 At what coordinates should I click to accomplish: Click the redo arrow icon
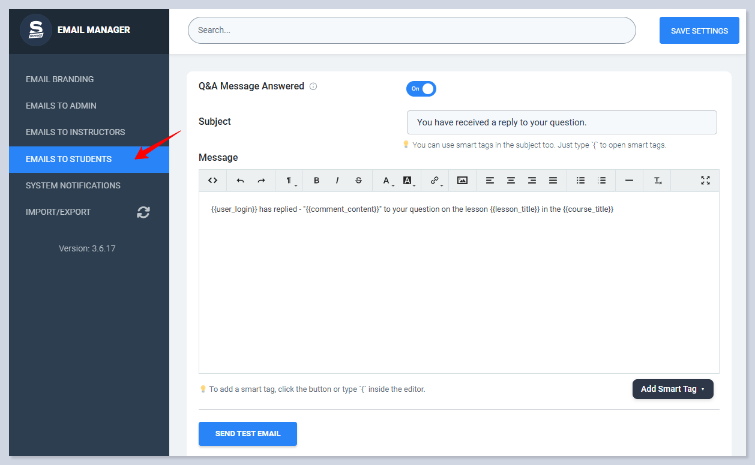point(261,181)
